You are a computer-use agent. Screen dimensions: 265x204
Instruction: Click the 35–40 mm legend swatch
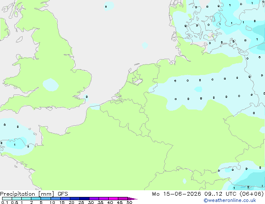click(104, 199)
